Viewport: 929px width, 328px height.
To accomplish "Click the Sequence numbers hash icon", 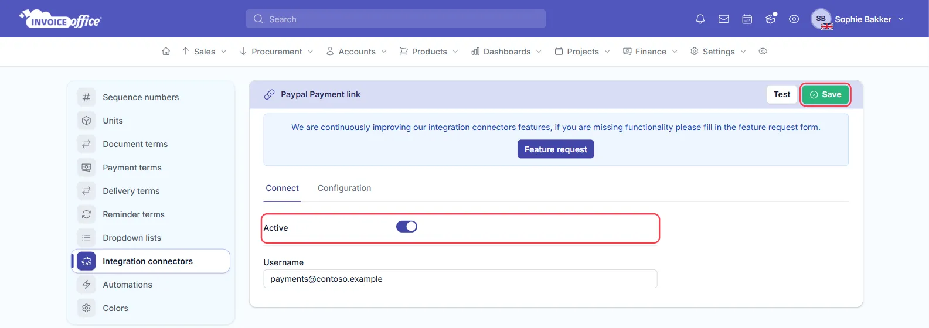I will click(x=86, y=97).
